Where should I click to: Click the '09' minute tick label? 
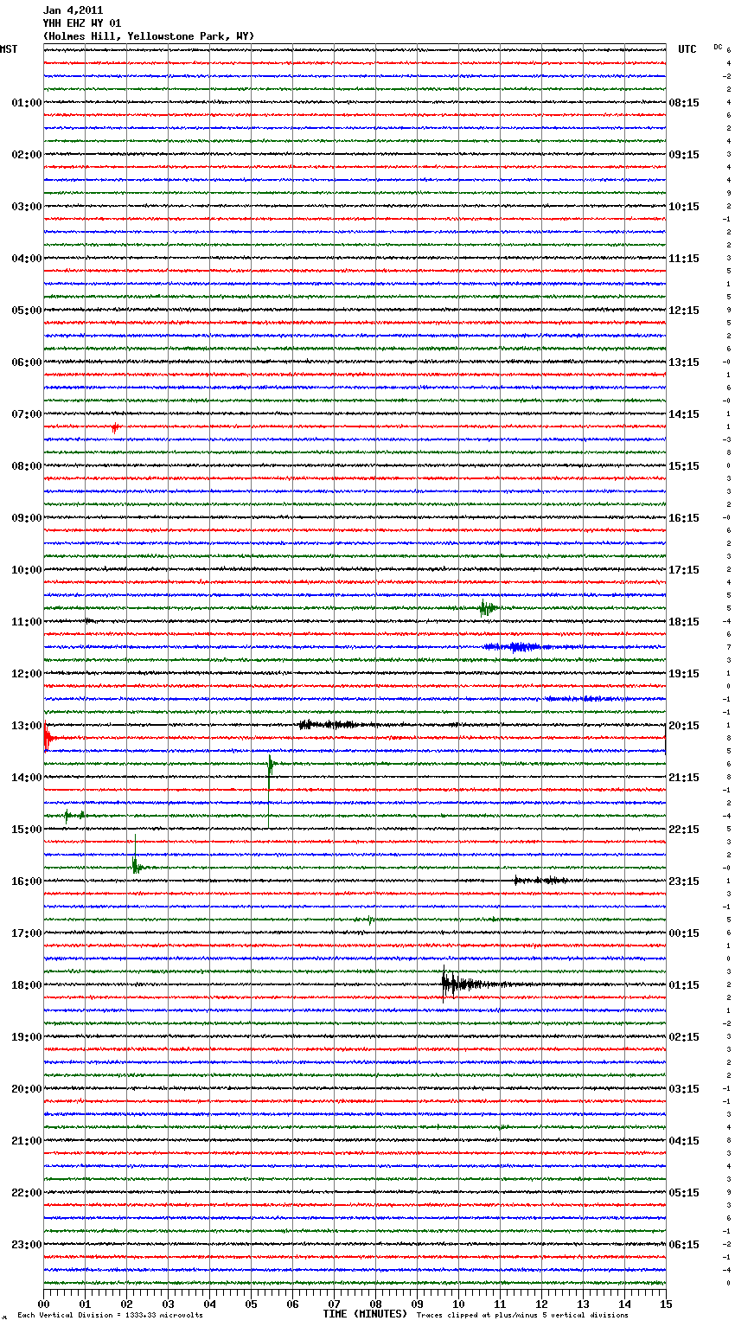(417, 1304)
